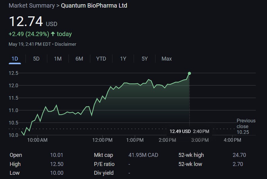The image size is (267, 179).
Task: Open the Disclaimer link
Action: click(65, 44)
